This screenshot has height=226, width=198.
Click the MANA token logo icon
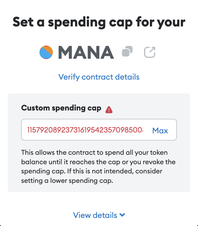pos(46,52)
